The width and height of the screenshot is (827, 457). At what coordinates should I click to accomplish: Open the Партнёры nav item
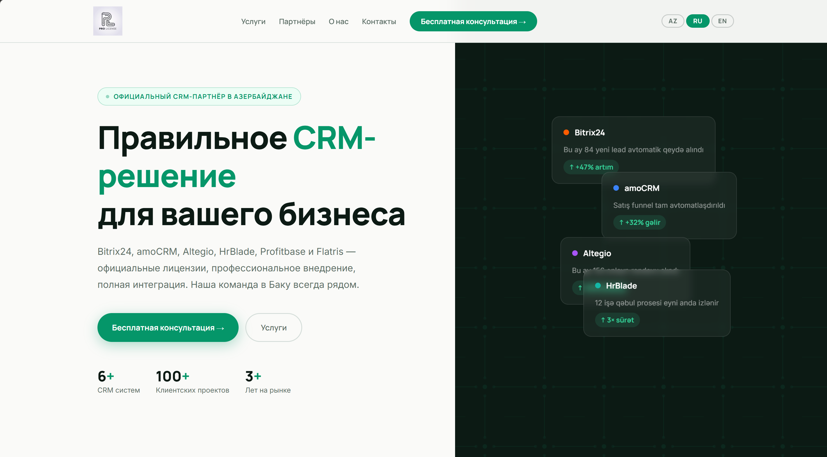pos(297,22)
